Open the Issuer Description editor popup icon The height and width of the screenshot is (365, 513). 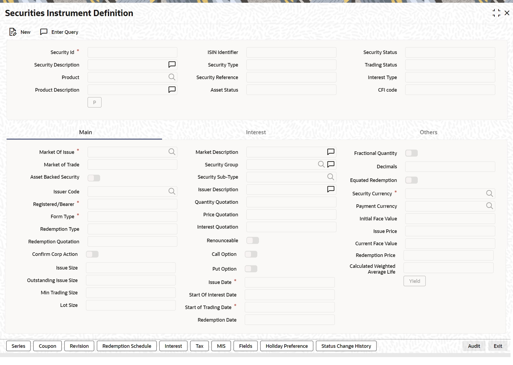pyautogui.click(x=331, y=189)
